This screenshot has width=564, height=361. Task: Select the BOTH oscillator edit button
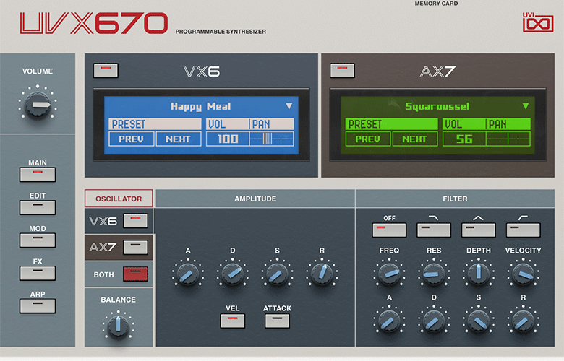pos(135,274)
